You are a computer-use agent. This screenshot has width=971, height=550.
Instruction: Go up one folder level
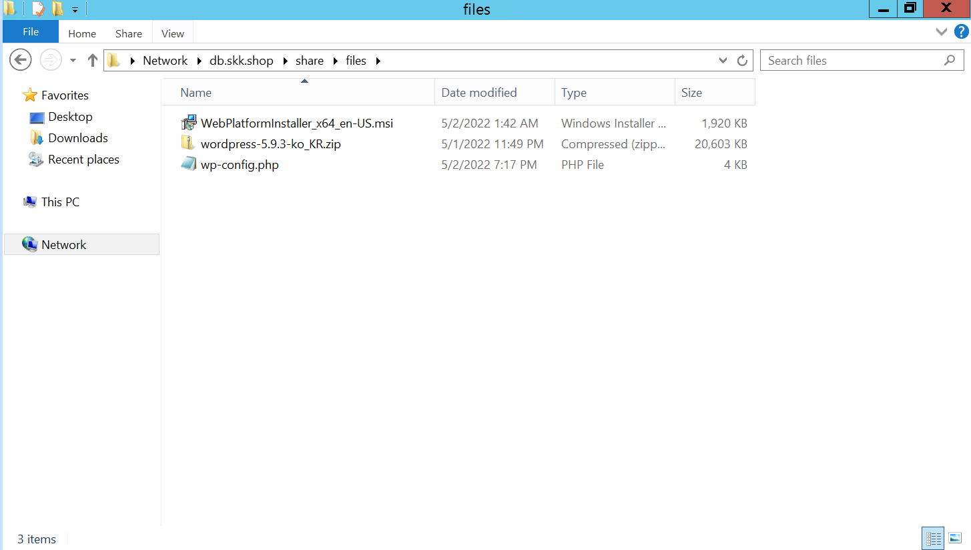tap(93, 60)
